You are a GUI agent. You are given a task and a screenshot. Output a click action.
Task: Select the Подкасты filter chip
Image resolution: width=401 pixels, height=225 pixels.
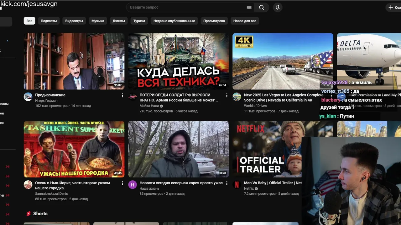pyautogui.click(x=49, y=21)
